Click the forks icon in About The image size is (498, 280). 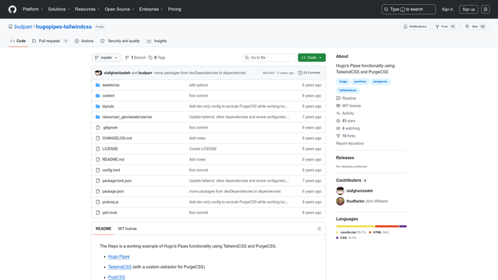click(338, 136)
